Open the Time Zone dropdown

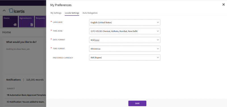pyautogui.click(x=125, y=31)
